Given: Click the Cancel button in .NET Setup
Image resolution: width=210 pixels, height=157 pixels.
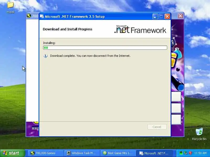Looking at the screenshot, I should pos(157,127).
